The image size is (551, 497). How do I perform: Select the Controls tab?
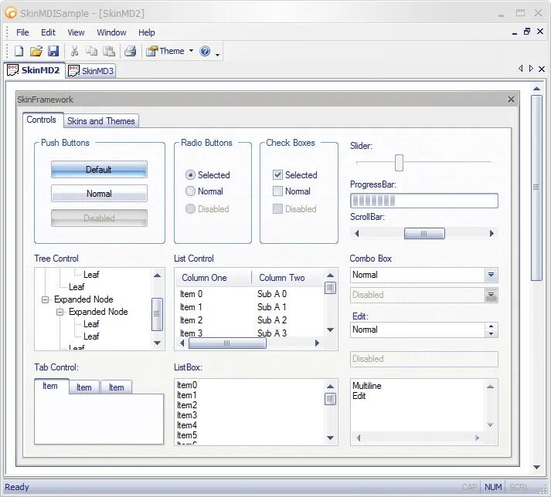coord(42,120)
